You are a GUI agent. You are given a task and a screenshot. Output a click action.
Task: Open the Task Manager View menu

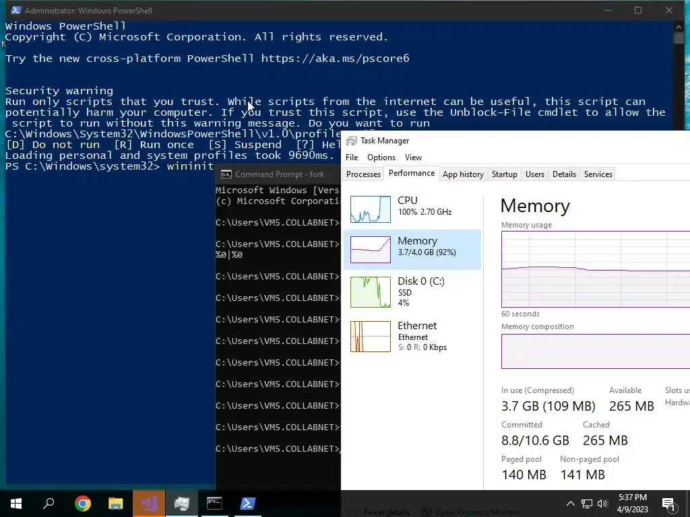tap(413, 158)
